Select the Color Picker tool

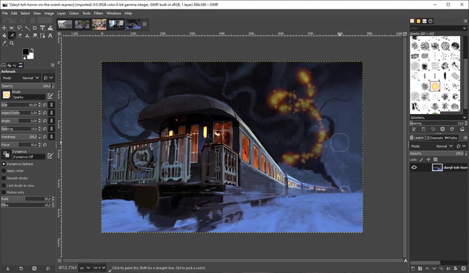[x=4, y=44]
